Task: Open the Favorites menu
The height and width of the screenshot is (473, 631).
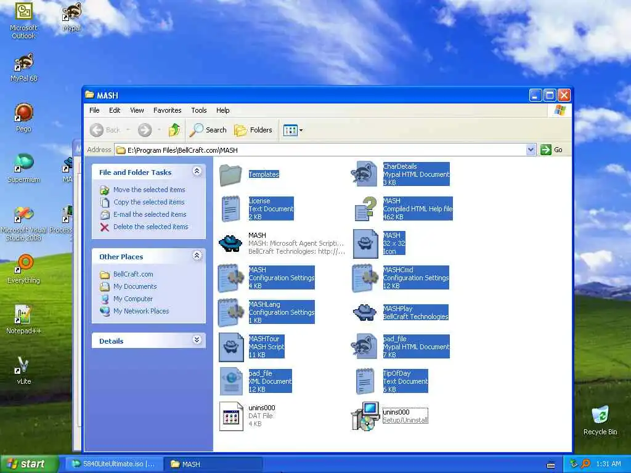Action: [x=168, y=110]
